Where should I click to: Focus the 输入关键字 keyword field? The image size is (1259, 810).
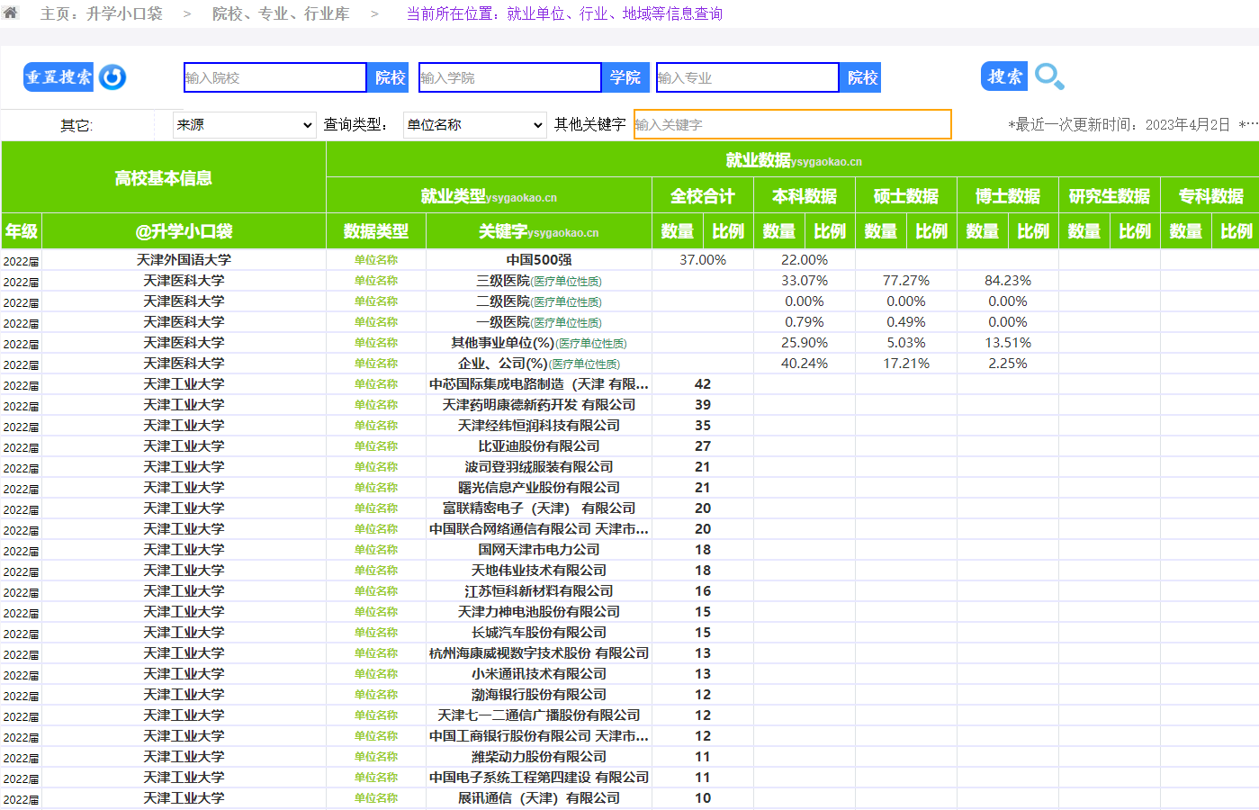pyautogui.click(x=792, y=124)
